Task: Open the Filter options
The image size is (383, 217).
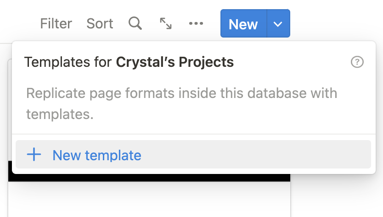Action: point(56,24)
